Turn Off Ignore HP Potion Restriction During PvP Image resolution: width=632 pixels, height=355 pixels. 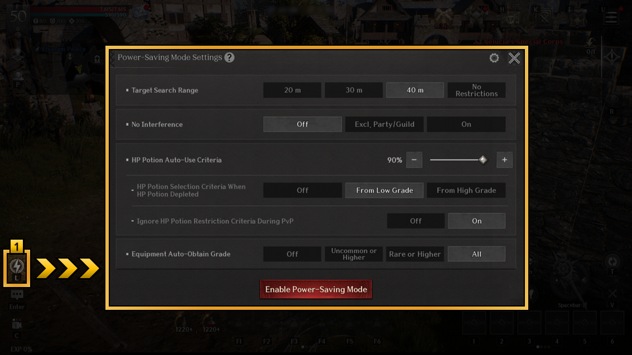(416, 221)
